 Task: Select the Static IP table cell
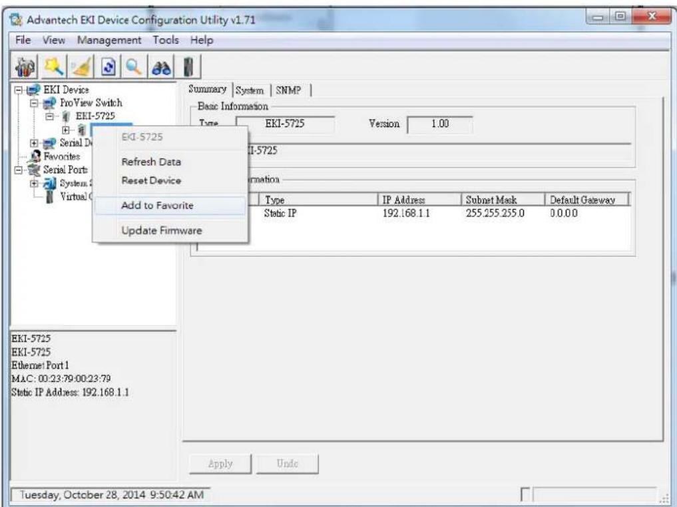point(281,213)
